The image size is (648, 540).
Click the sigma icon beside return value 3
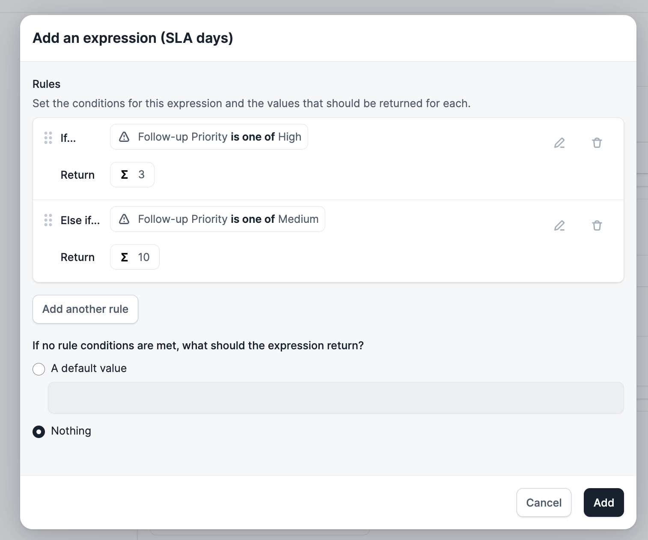point(124,174)
